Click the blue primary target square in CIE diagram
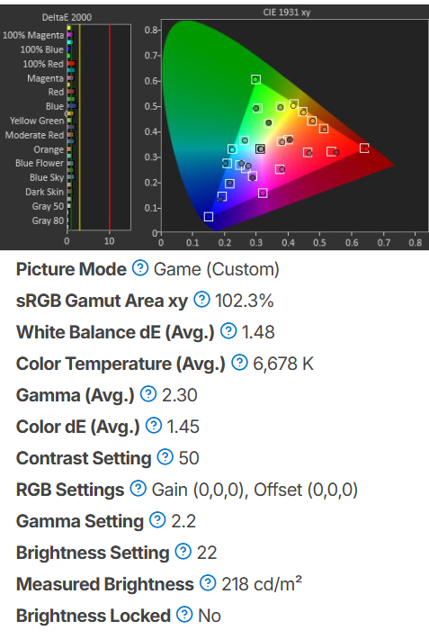The image size is (429, 639). point(208,216)
